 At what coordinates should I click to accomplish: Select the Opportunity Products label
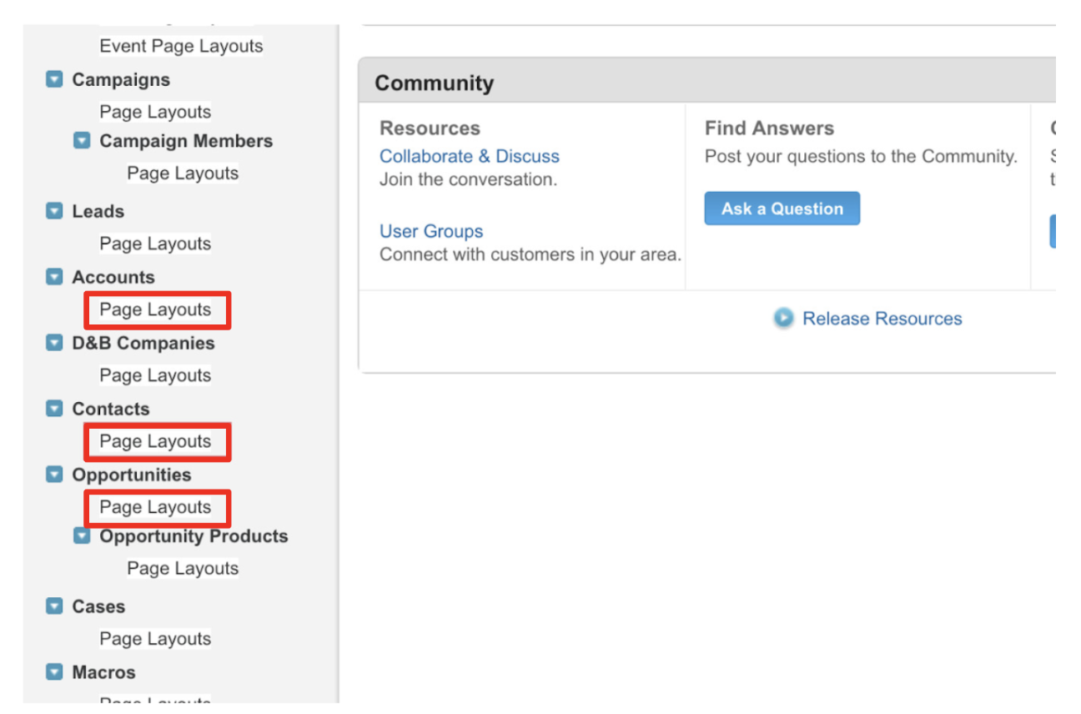pyautogui.click(x=194, y=536)
